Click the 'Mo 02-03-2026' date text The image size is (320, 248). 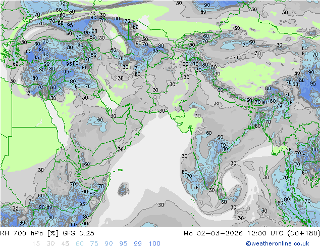coord(214,233)
